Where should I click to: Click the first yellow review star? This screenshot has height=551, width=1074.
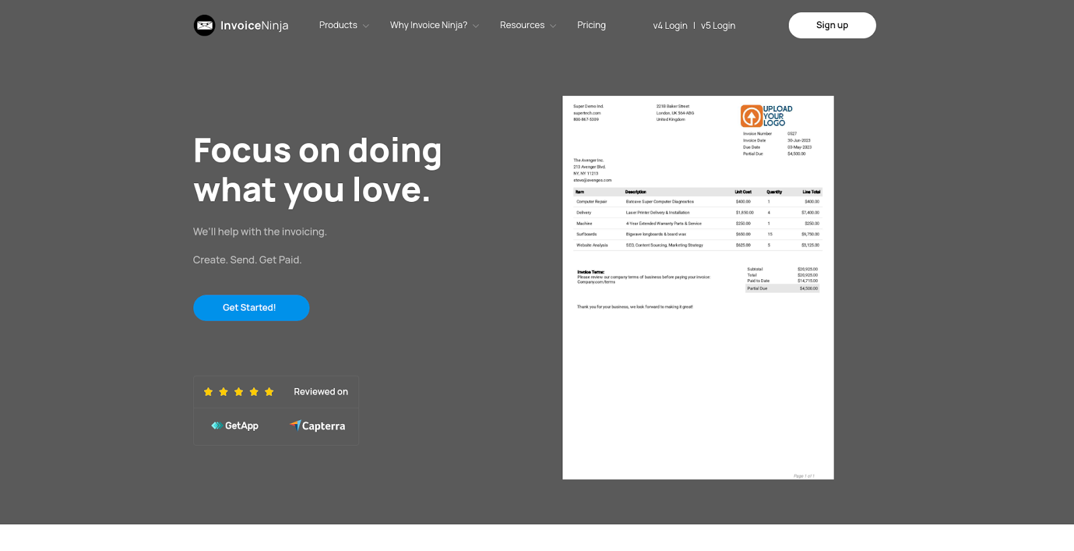[208, 392]
